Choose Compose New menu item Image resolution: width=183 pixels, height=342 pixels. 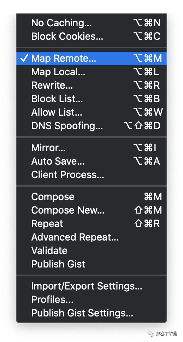pyautogui.click(x=91, y=210)
